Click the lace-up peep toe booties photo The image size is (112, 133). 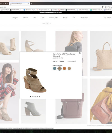coord(9,45)
